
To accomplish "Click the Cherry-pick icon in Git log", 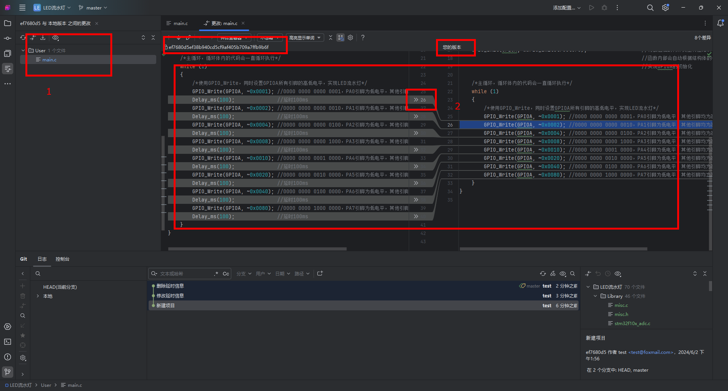I will pos(553,274).
